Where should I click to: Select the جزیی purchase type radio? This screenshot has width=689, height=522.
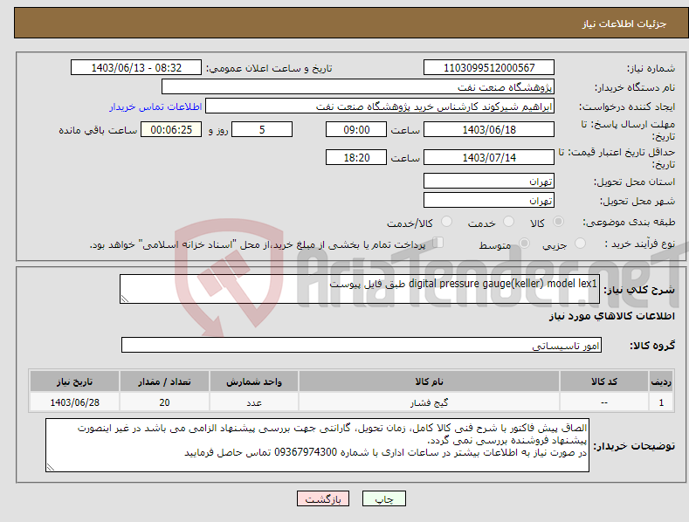tap(580, 244)
